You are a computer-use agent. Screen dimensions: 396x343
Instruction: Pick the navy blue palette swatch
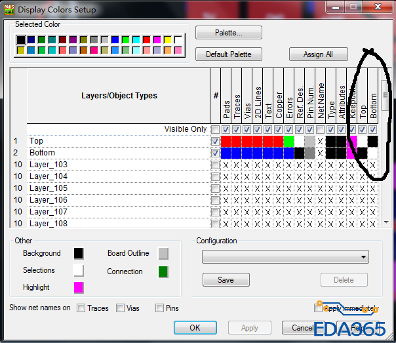point(31,39)
